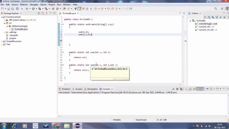Toggle Mark Occurrences in main toolbar
Image resolution: width=229 pixels, height=129 pixels.
(x=79, y=9)
